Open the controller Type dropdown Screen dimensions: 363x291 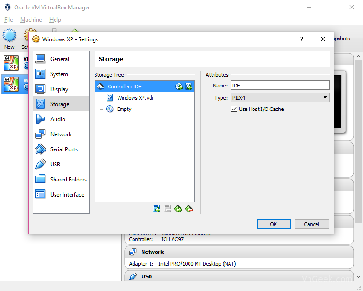coord(280,97)
